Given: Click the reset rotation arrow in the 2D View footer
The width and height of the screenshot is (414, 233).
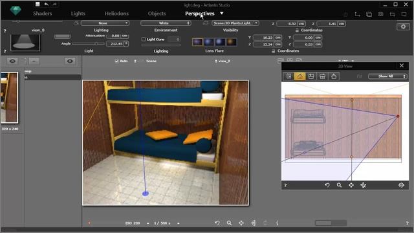Looking at the screenshot, I should [327, 185].
